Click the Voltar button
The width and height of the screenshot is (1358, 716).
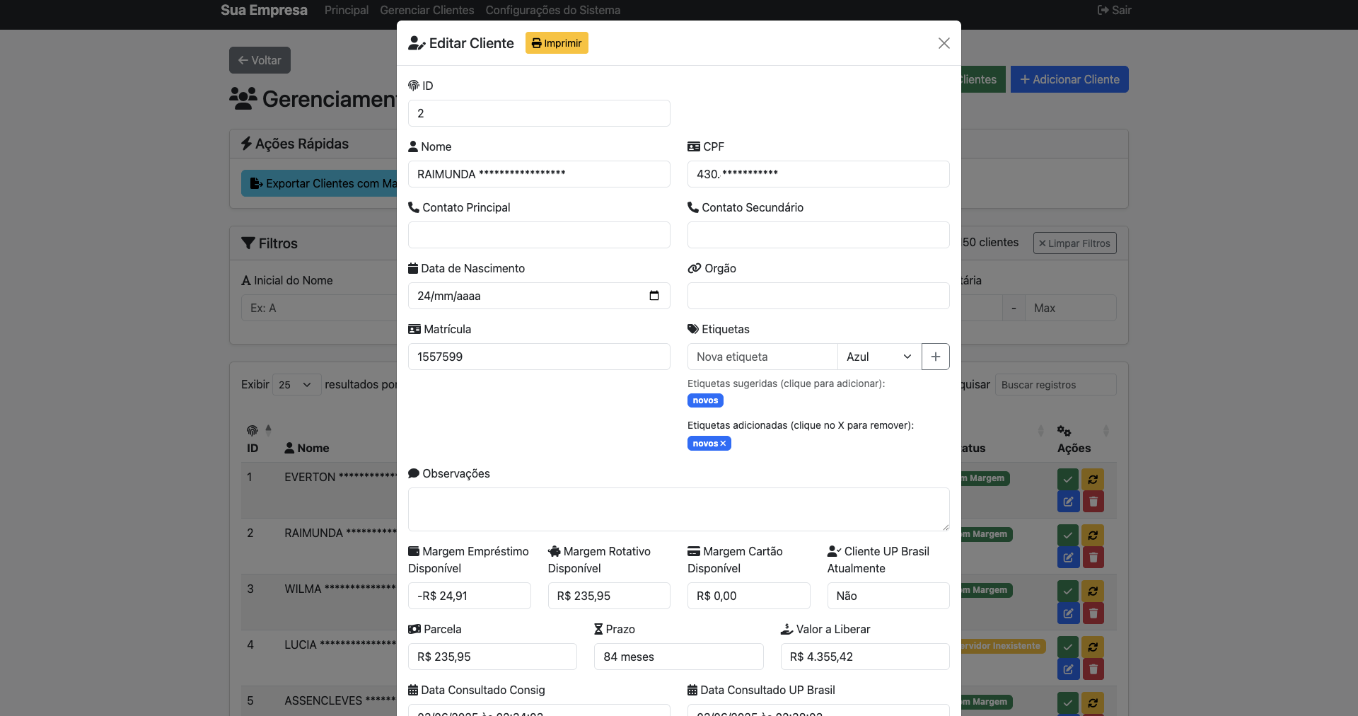[260, 60]
